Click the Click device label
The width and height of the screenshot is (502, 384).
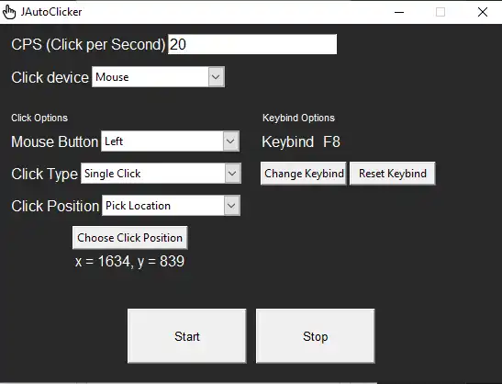(x=50, y=77)
